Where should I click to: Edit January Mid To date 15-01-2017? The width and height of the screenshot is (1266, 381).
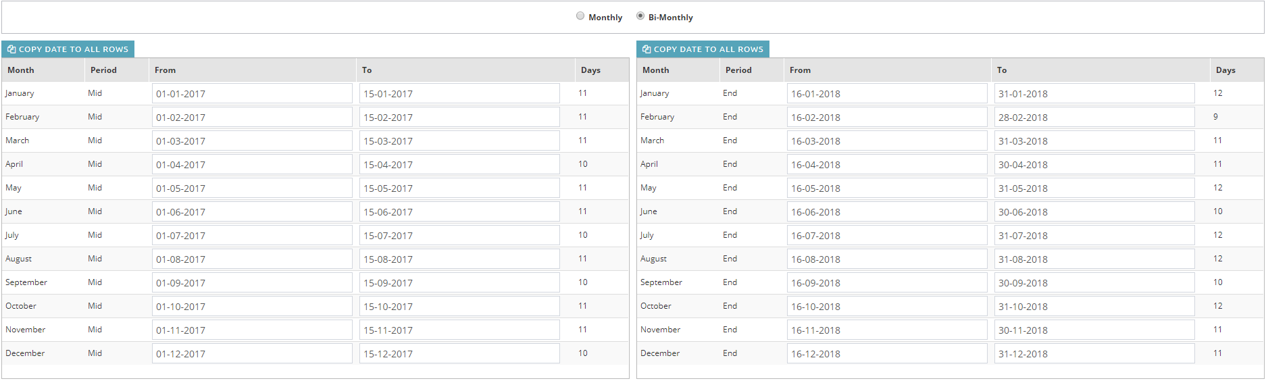point(459,94)
